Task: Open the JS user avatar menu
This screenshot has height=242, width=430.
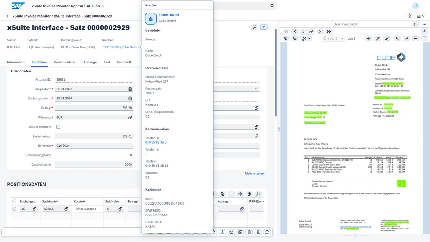Action: click(x=416, y=6)
